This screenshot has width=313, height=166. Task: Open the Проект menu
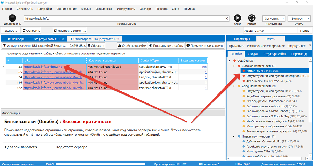7,9
